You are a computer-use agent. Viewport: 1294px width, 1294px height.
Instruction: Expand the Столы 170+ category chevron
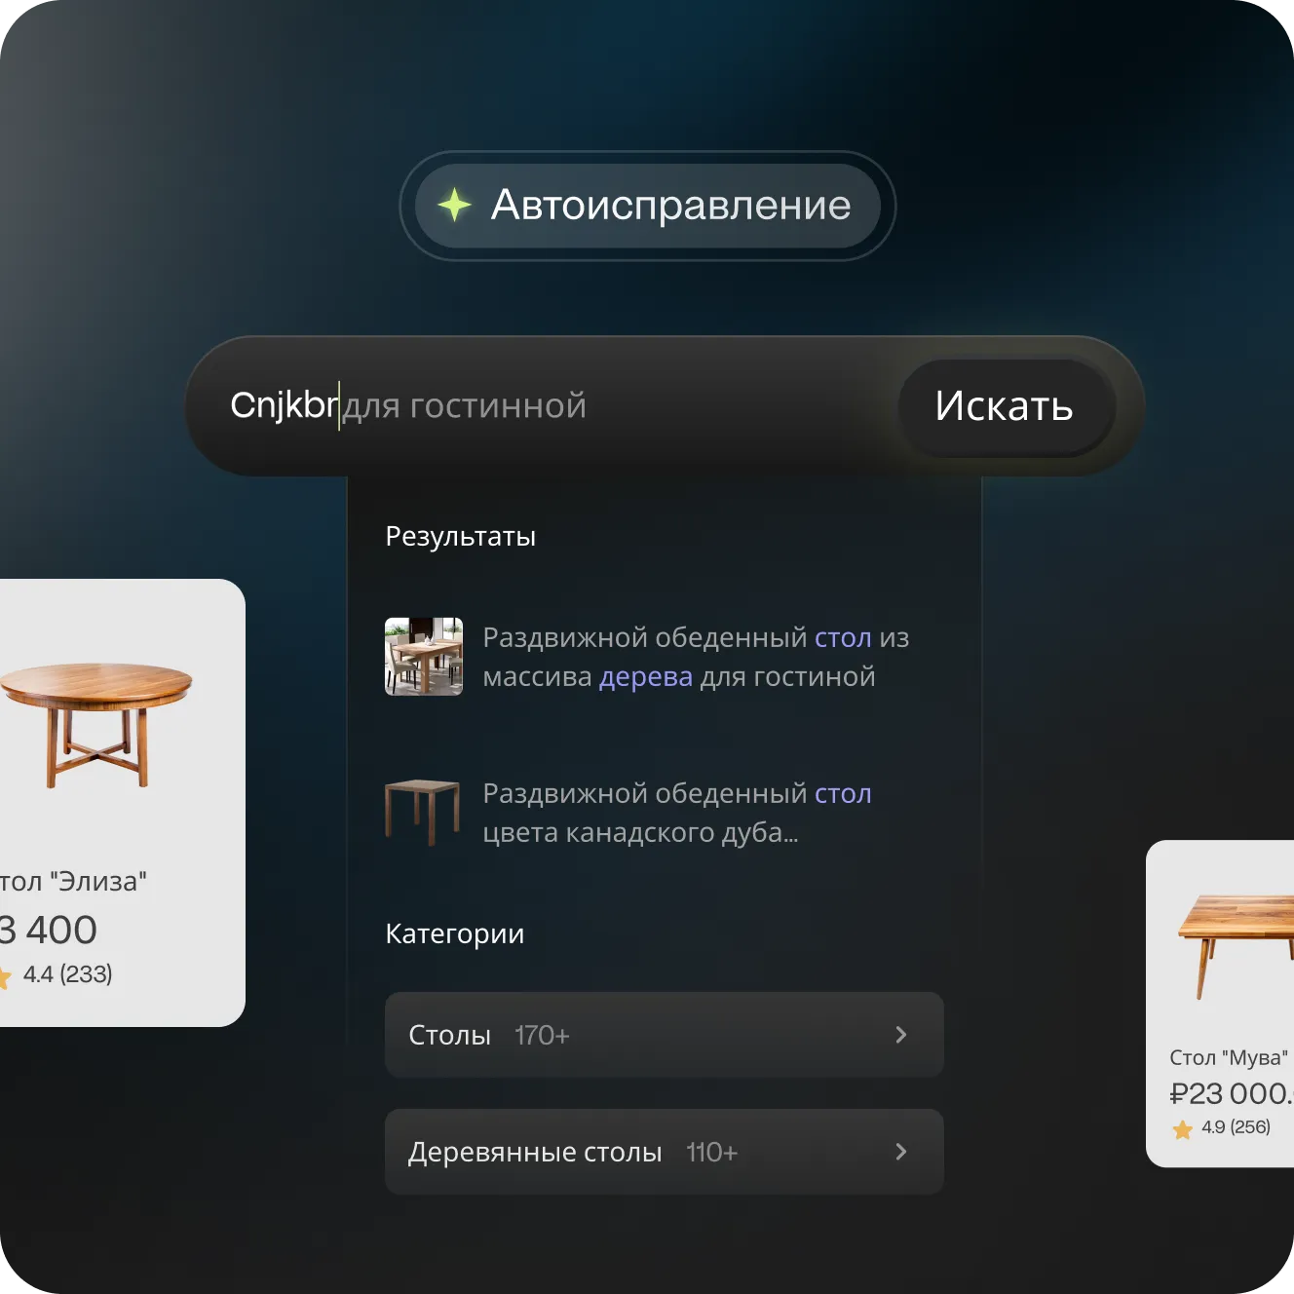[x=901, y=1035]
